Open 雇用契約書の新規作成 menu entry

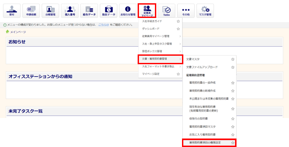202,91
